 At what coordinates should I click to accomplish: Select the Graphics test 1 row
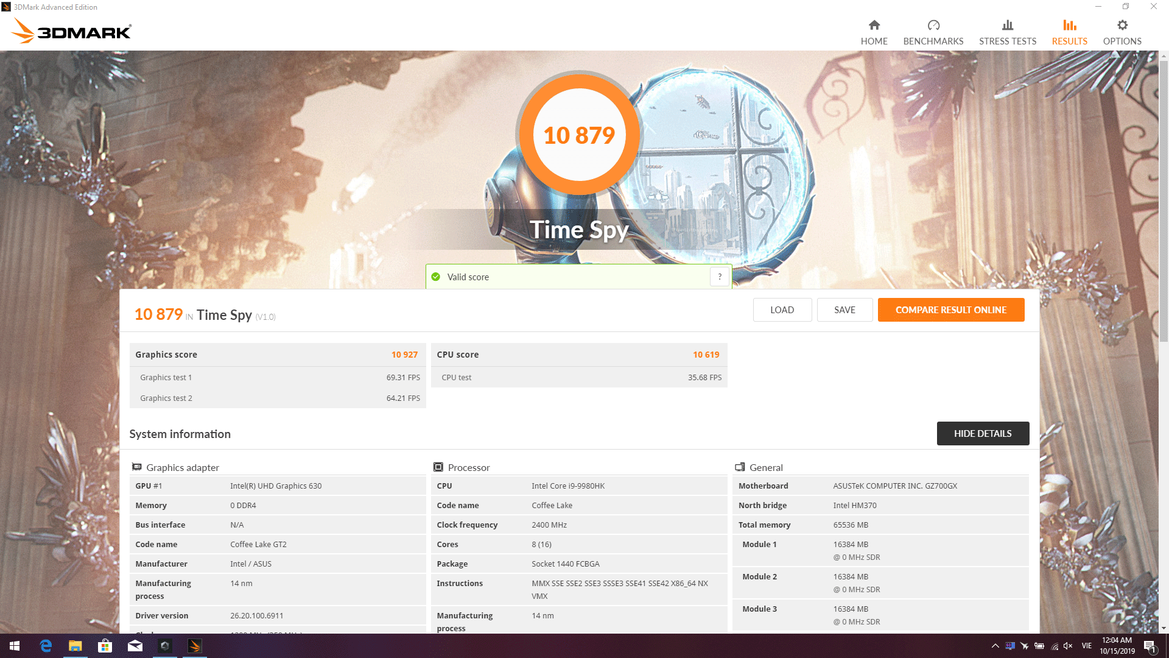[278, 377]
